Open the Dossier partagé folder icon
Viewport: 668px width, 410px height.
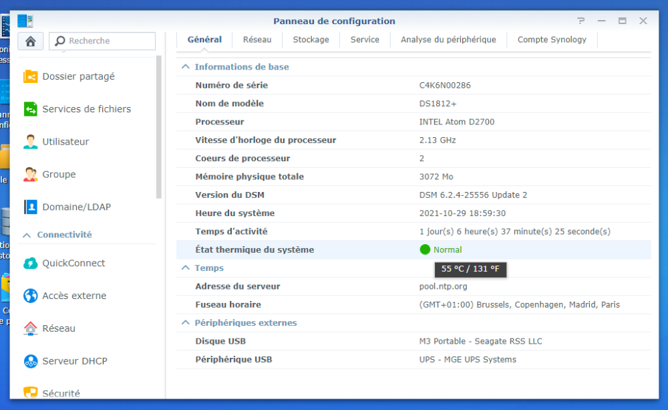pyautogui.click(x=30, y=76)
